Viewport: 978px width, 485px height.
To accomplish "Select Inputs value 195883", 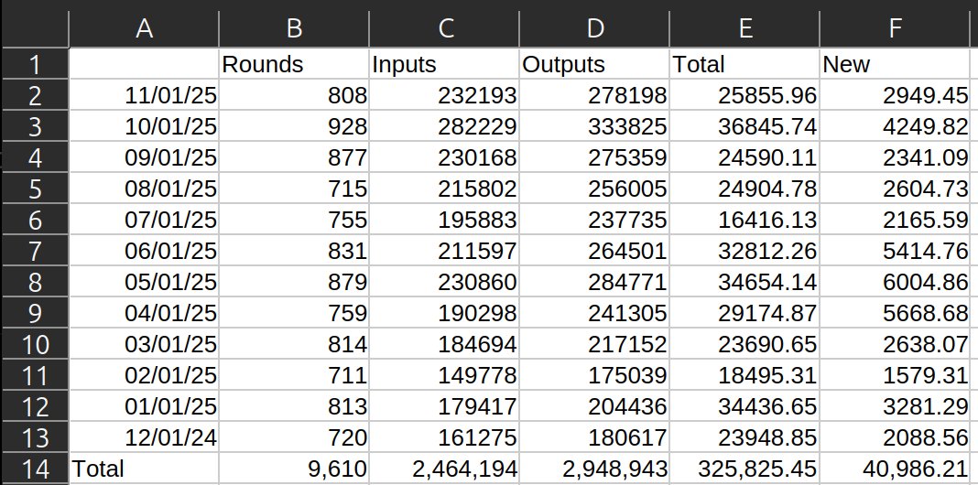I will [444, 220].
